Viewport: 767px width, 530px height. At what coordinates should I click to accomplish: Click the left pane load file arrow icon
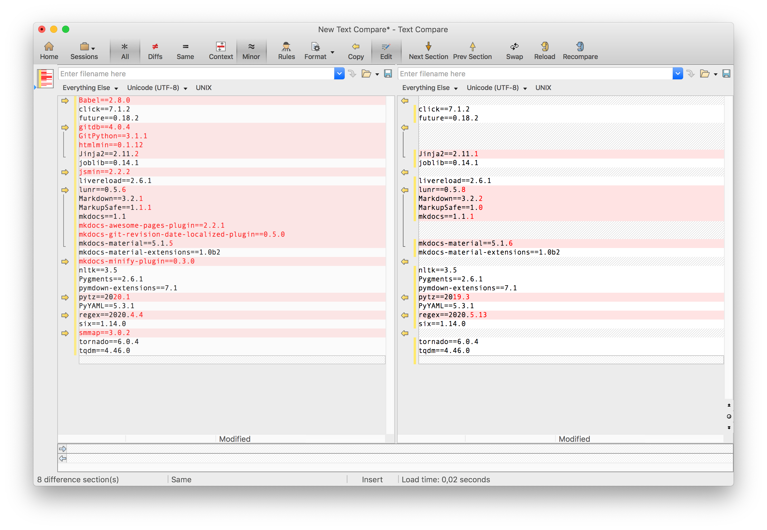coord(352,74)
